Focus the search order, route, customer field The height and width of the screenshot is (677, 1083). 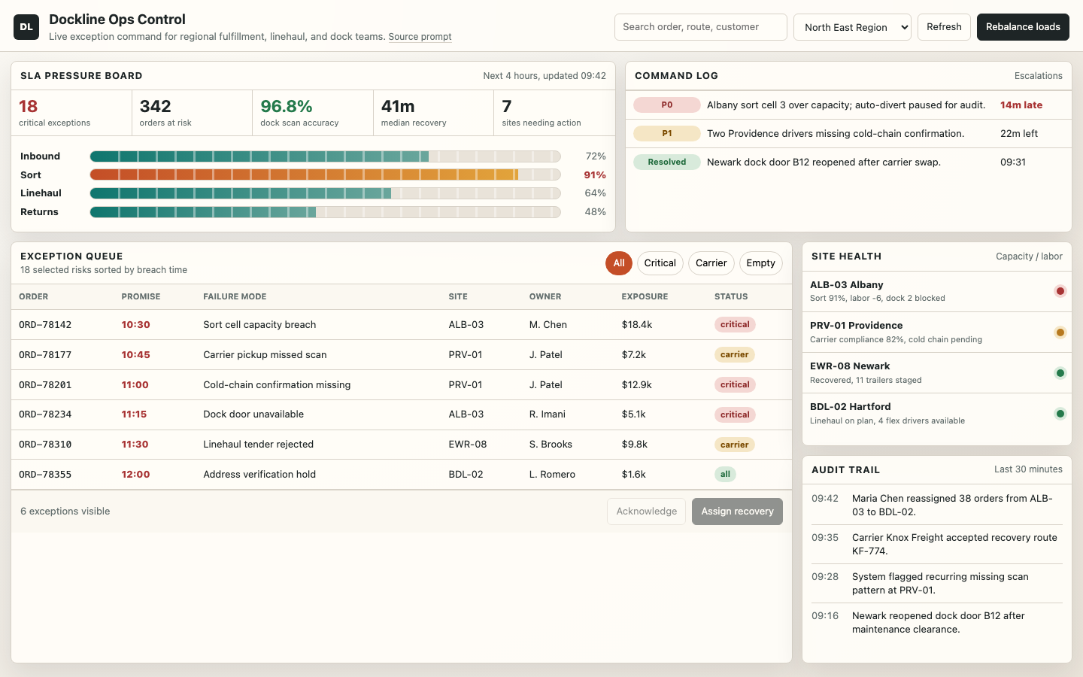click(701, 27)
